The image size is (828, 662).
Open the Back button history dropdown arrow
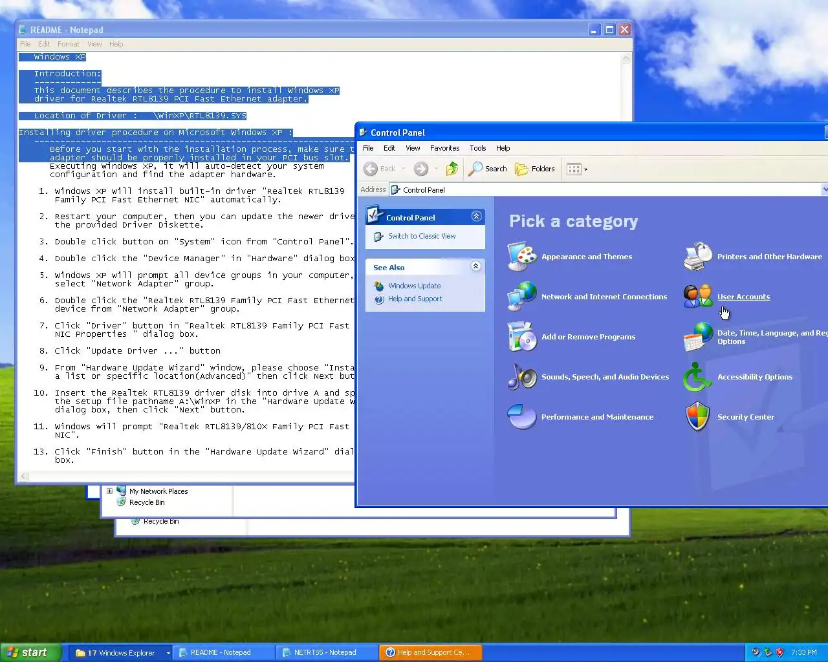coord(404,169)
